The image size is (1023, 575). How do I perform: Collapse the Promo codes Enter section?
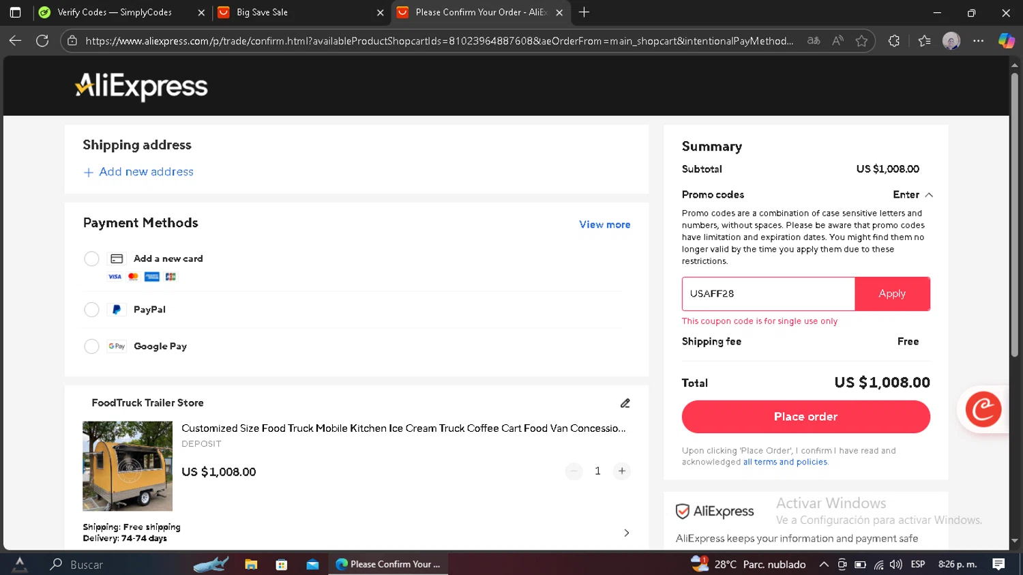coord(913,195)
